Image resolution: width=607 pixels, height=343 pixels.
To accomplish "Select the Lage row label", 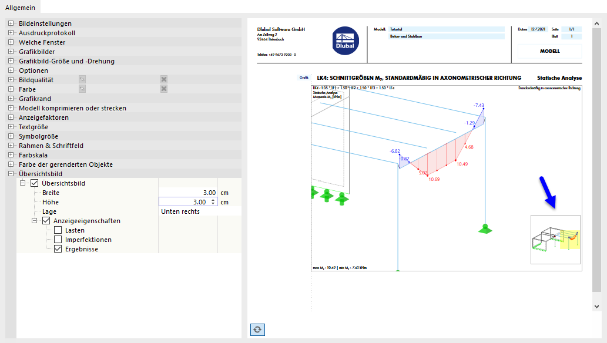I will pyautogui.click(x=49, y=211).
